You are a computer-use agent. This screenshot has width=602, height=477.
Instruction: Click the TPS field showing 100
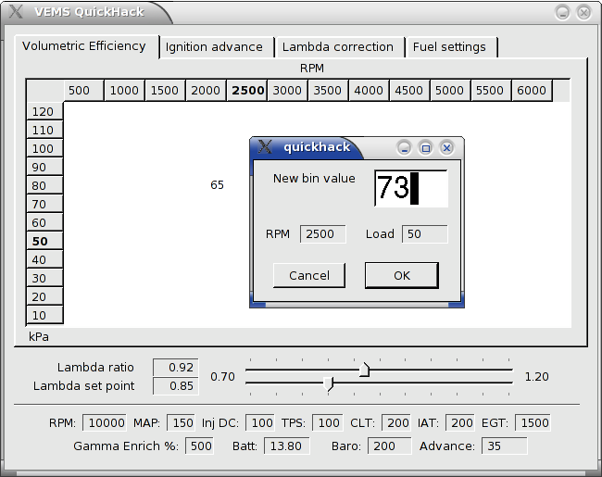(x=327, y=423)
